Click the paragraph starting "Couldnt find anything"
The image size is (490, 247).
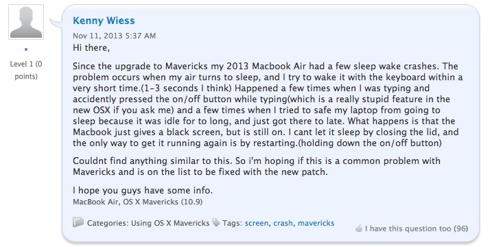point(257,166)
